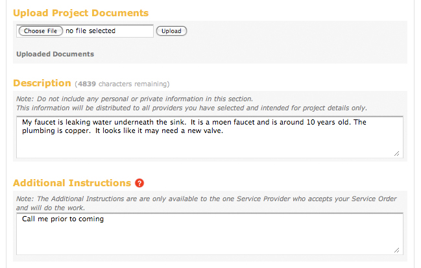
Task: Grab the Additional Instructions resize handle
Action: click(396, 250)
